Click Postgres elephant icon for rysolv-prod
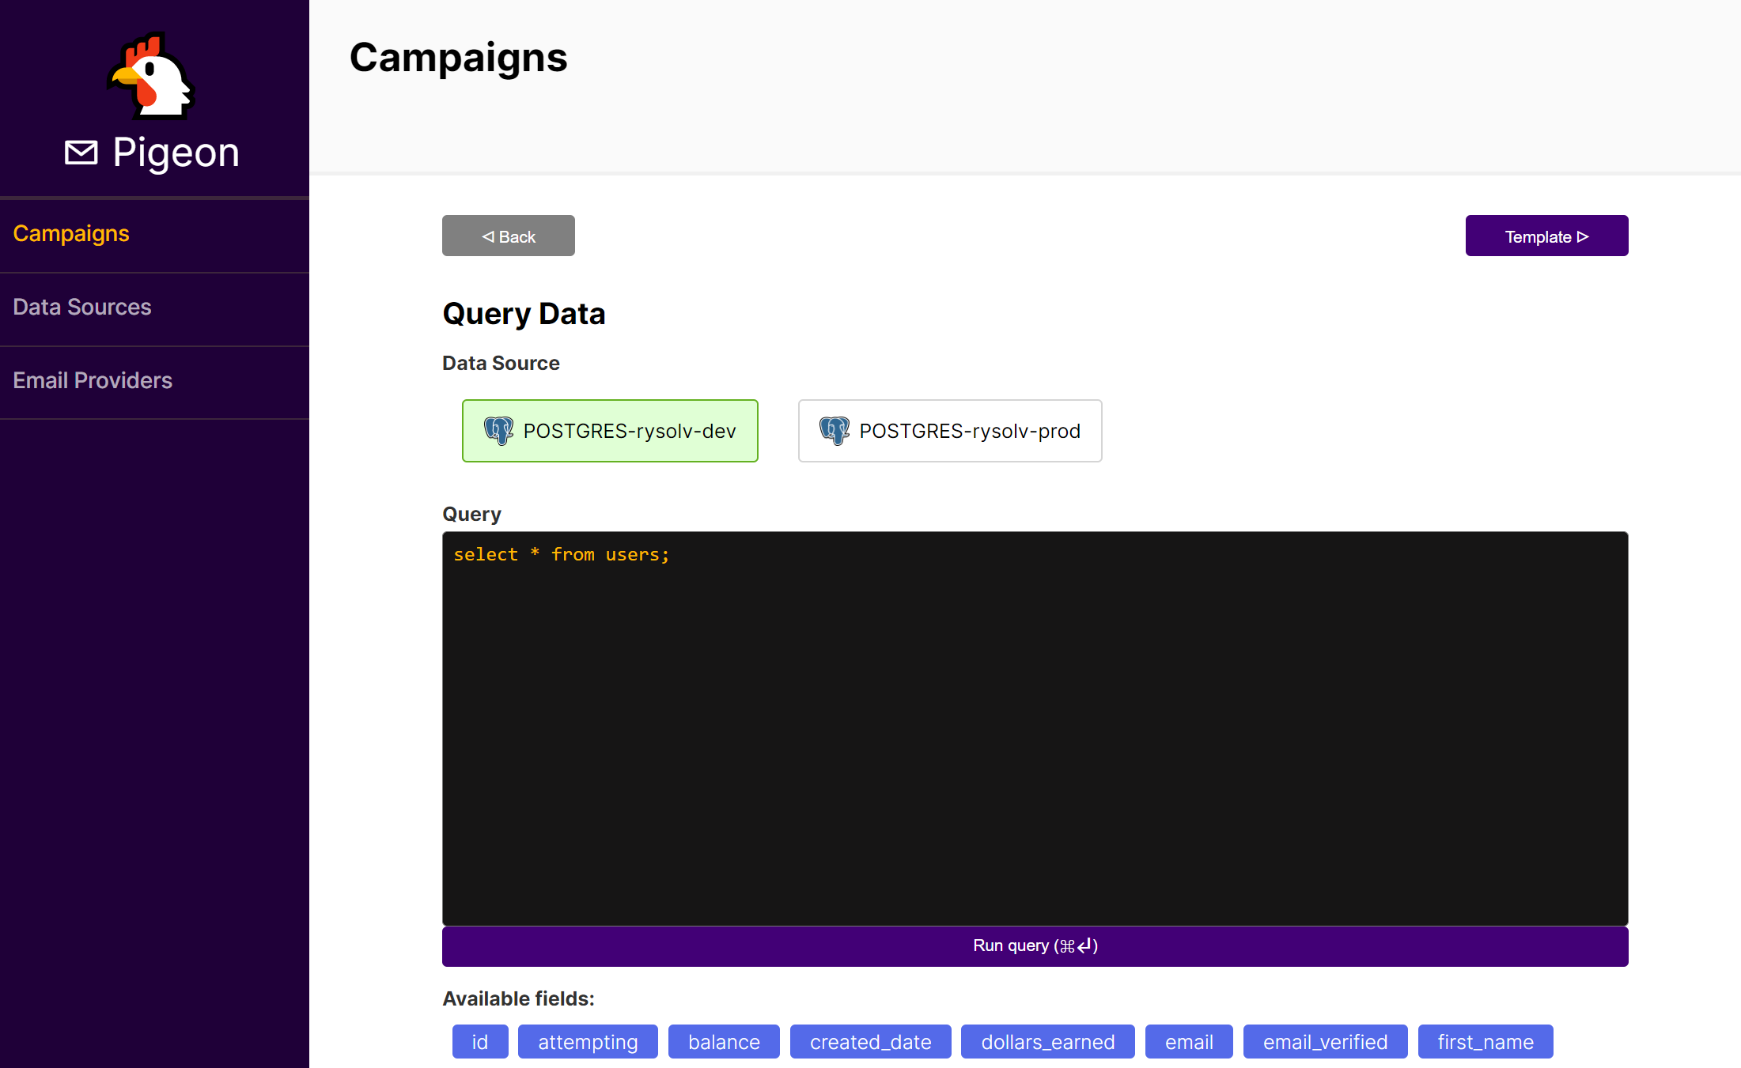Viewport: 1741px width, 1068px height. point(835,431)
